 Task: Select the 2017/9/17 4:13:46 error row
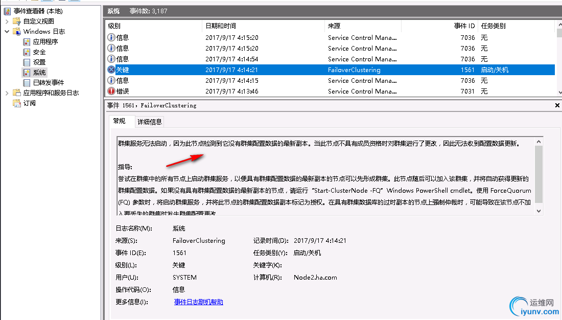331,91
